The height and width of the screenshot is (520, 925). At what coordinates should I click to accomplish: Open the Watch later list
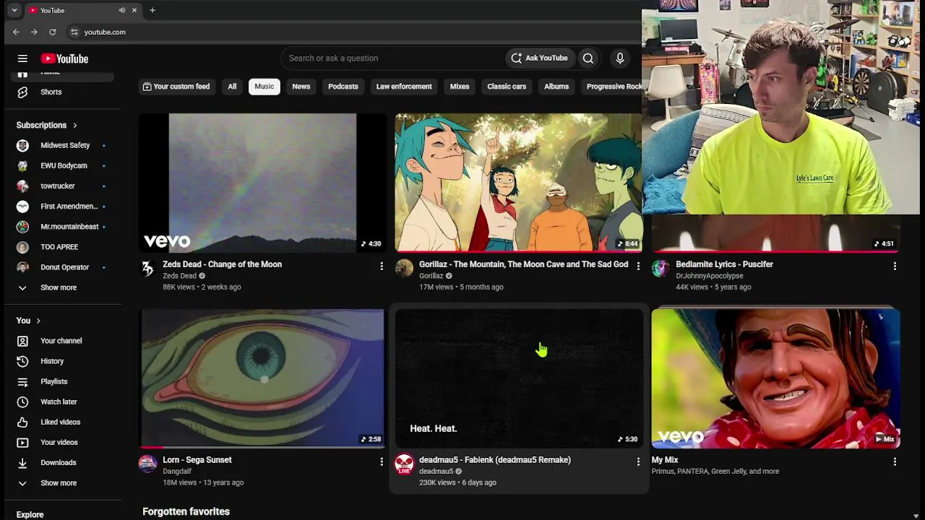point(59,402)
